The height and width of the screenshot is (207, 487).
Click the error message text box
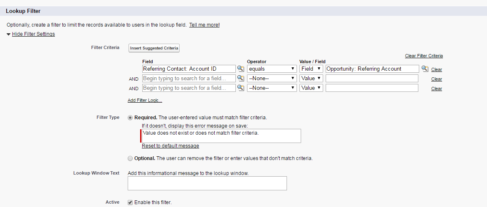pyautogui.click(x=221, y=136)
